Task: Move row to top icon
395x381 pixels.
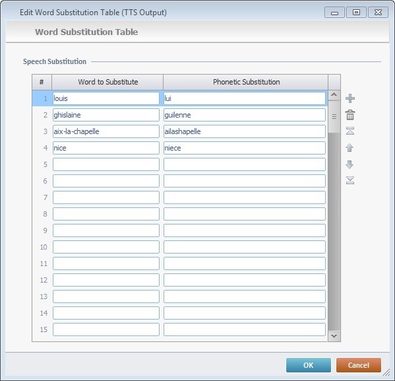Action: 350,131
